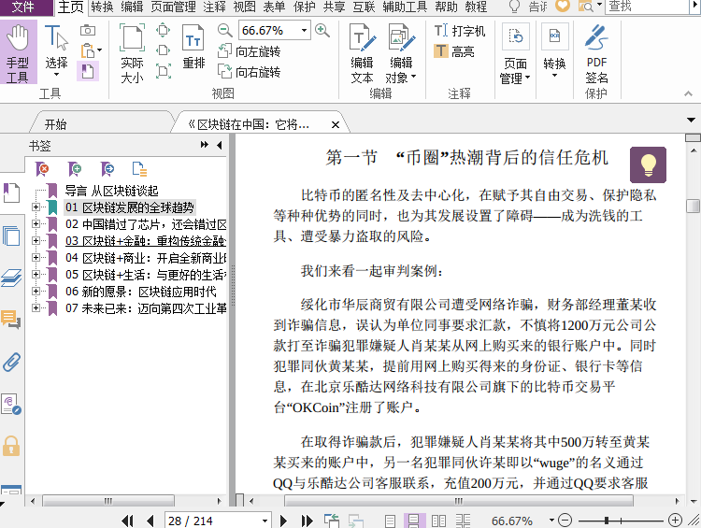Toggle continuous page view mode
Image resolution: width=701 pixels, height=528 pixels.
pos(414,521)
